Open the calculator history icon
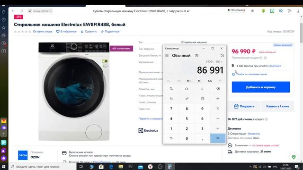The width and height of the screenshot is (303, 170). tap(222, 56)
